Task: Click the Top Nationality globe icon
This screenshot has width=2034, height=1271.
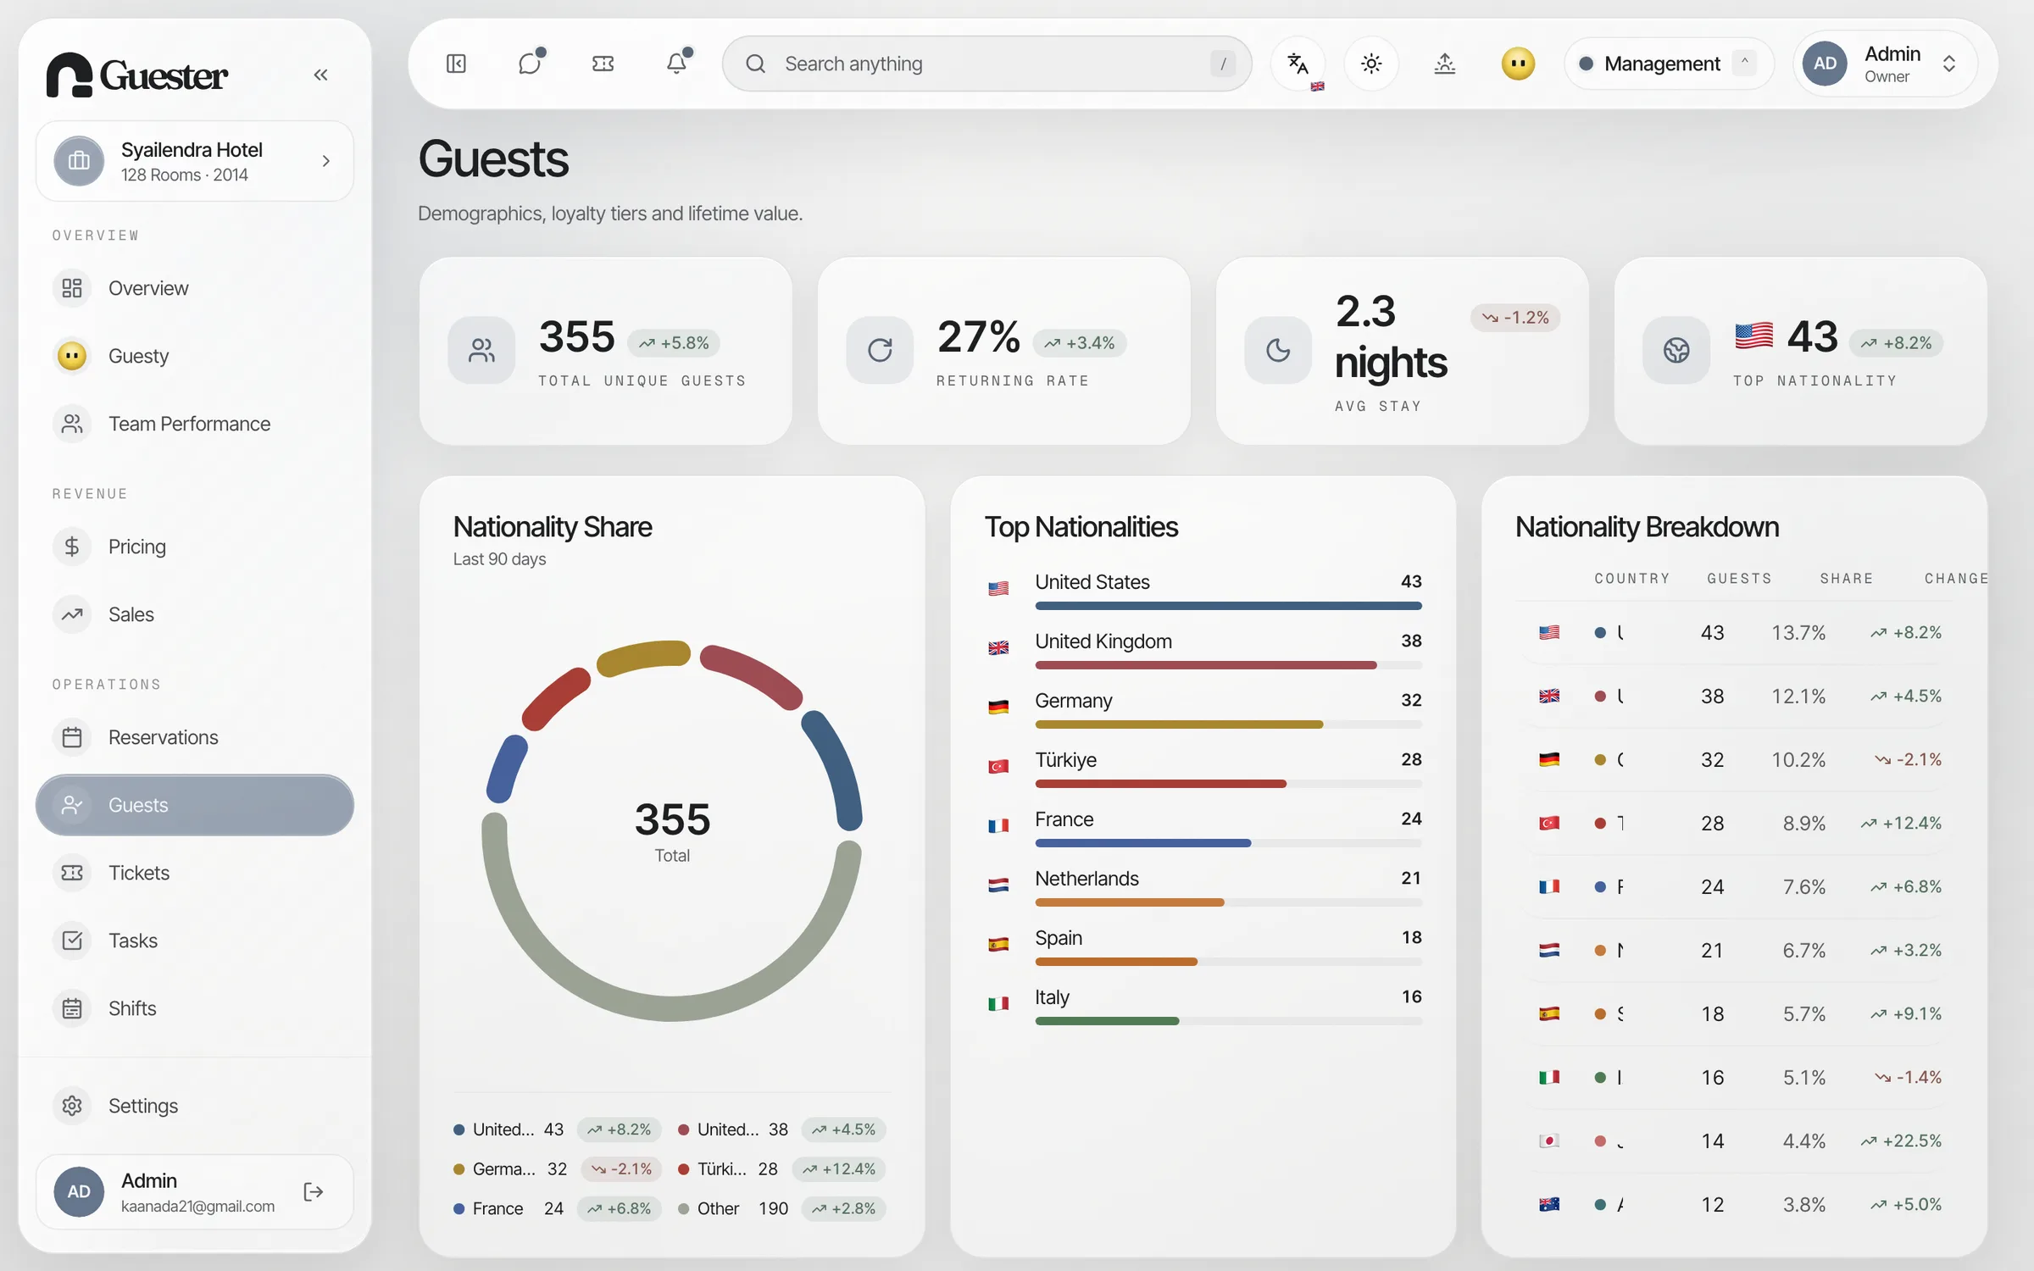Action: 1676,350
